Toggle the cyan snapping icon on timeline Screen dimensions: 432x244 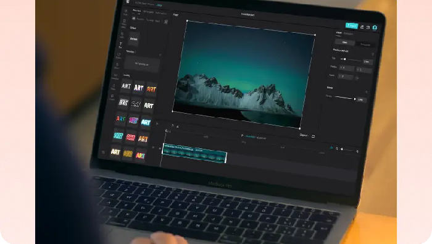tap(331, 148)
